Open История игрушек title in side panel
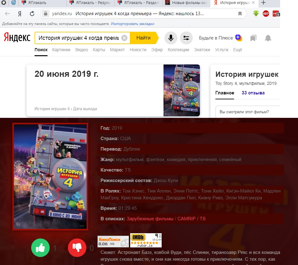This screenshot has width=298, height=265. click(247, 74)
